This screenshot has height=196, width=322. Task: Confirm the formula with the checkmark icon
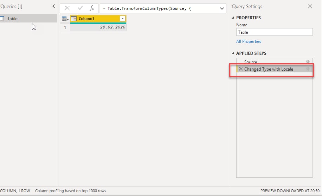[x=80, y=8]
